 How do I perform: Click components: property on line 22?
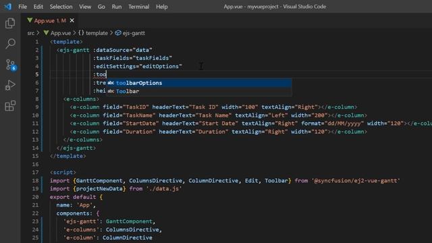click(x=74, y=213)
